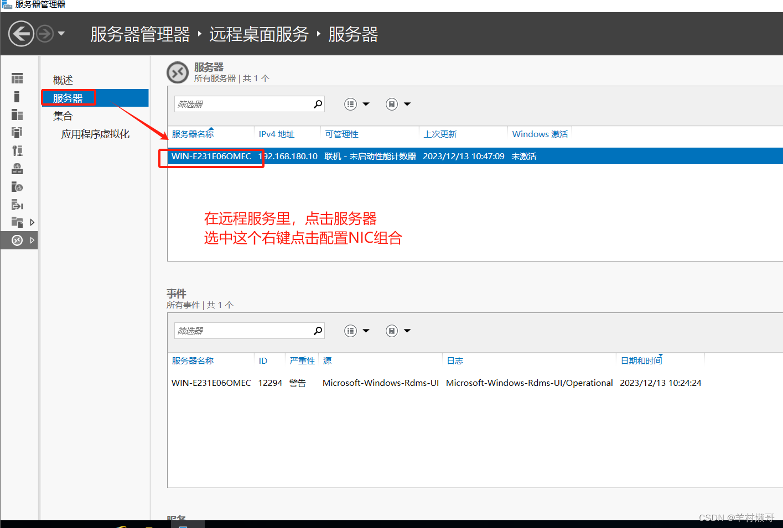Open the All Servers sidebar icon
This screenshot has width=783, height=528.
pyautogui.click(x=17, y=114)
